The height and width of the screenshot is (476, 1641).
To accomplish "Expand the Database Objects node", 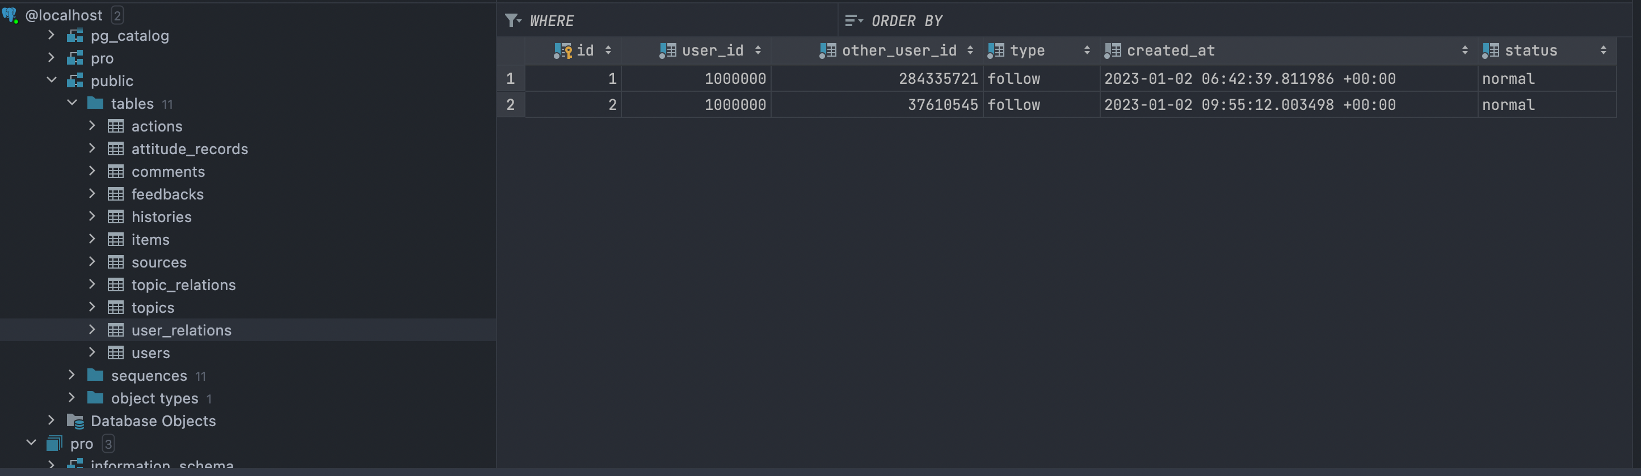I will [x=52, y=420].
